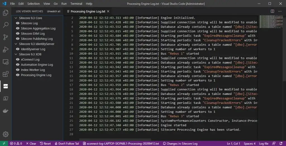Open the Docker view icon
The width and height of the screenshot is (286, 146).
pos(6,111)
